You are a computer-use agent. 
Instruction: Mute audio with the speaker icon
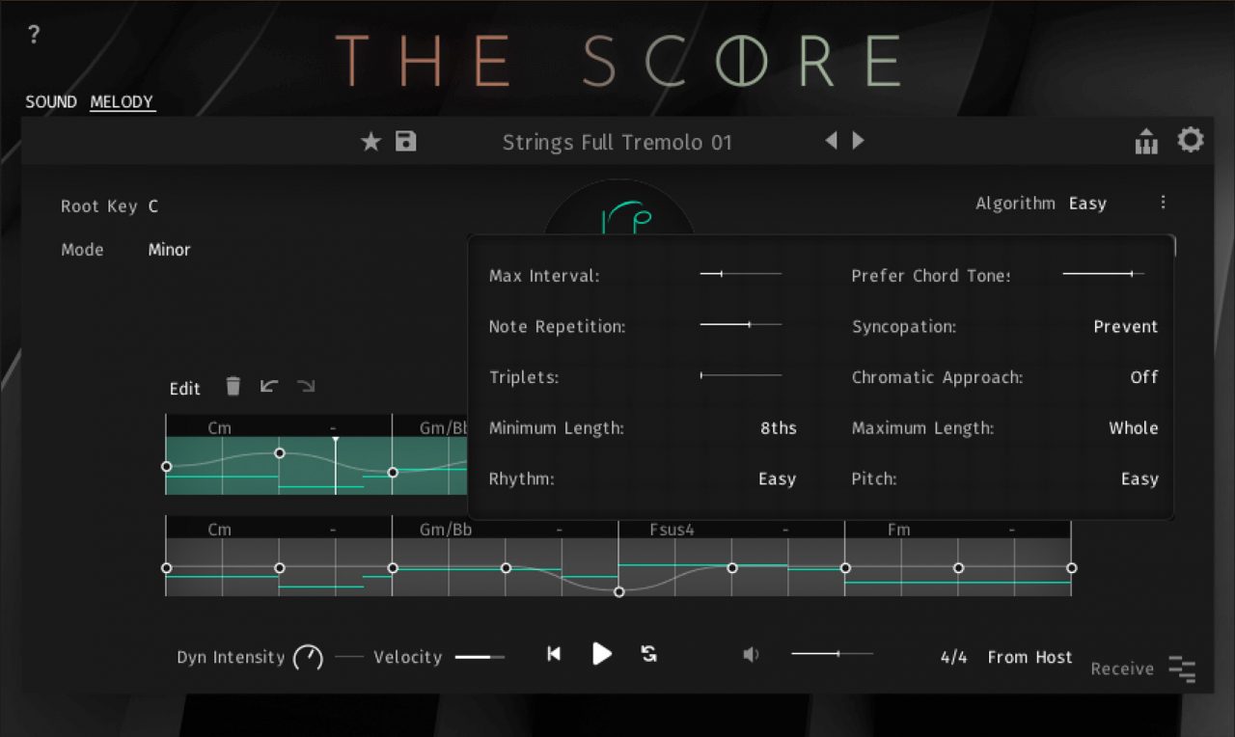point(752,654)
